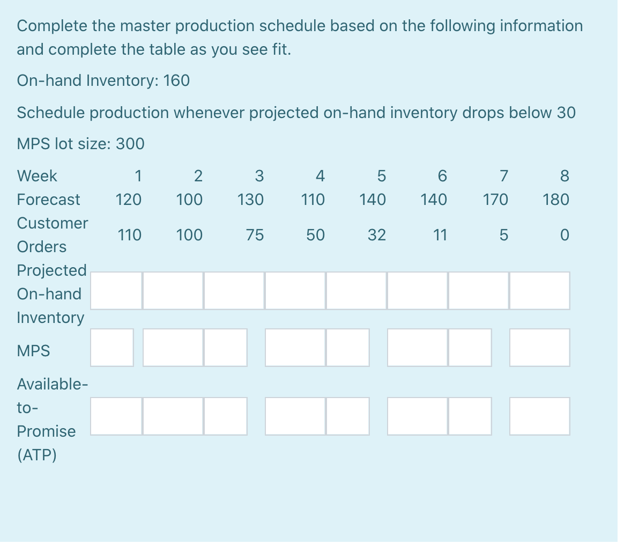
Task: Click the last MPS input box
Action: (x=539, y=348)
